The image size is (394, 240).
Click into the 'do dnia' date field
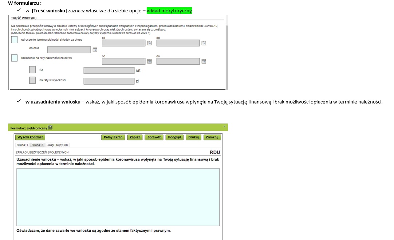69,50
